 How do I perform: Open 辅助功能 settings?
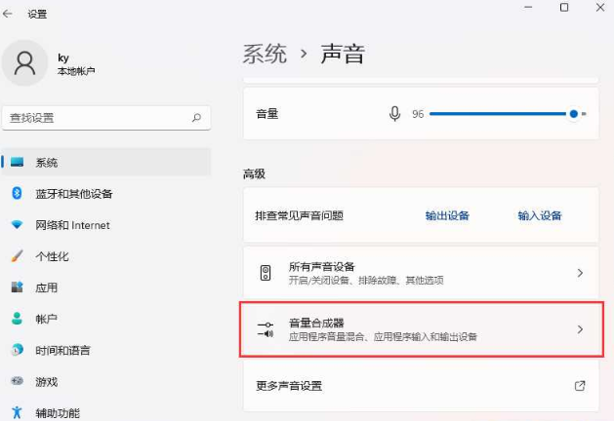tap(106, 412)
